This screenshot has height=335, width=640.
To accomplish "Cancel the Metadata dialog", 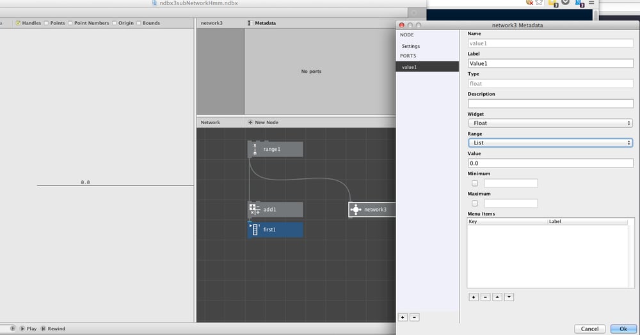I will coord(590,329).
